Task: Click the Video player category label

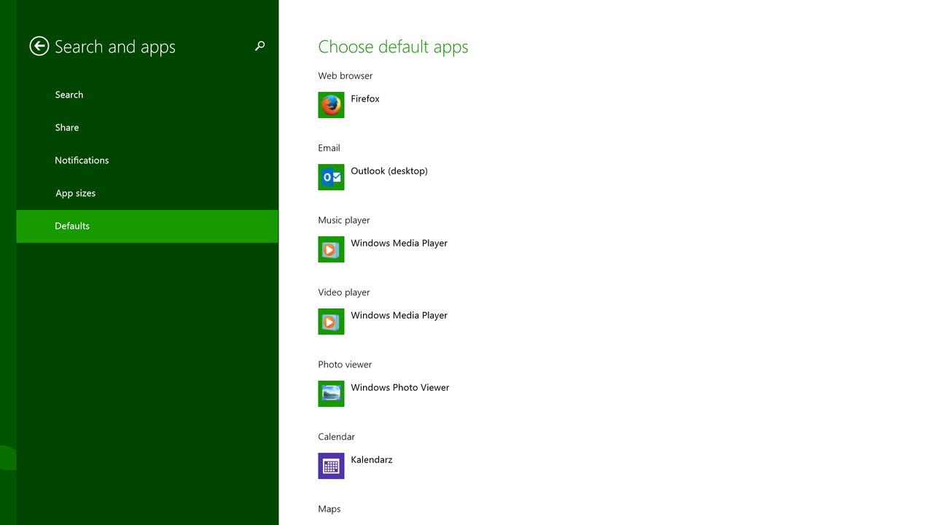Action: (x=344, y=292)
